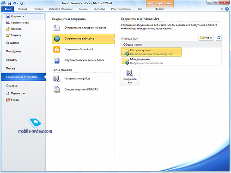This screenshot has width=231, height=173.
Task: Switch to the Рецензирование tab
Action: (122, 9)
